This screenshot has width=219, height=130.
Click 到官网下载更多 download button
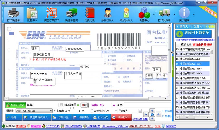pyautogui.click(x=193, y=34)
